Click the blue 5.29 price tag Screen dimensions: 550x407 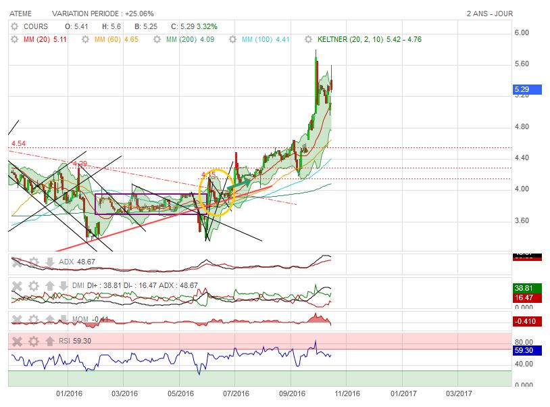[527, 89]
